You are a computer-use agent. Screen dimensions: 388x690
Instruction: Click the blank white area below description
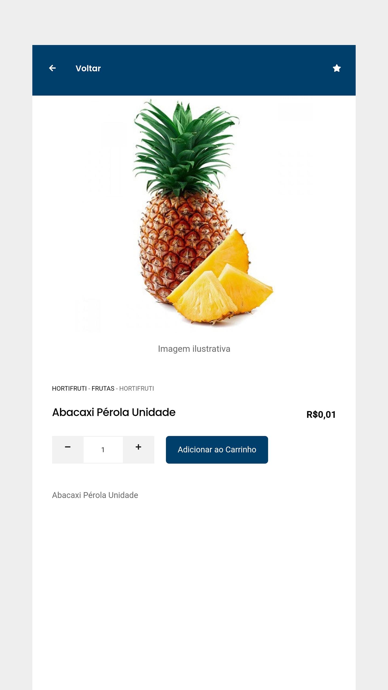(194, 593)
